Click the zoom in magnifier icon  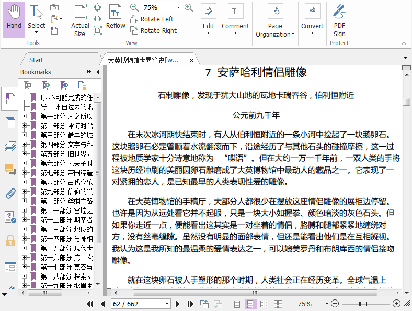(189, 8)
